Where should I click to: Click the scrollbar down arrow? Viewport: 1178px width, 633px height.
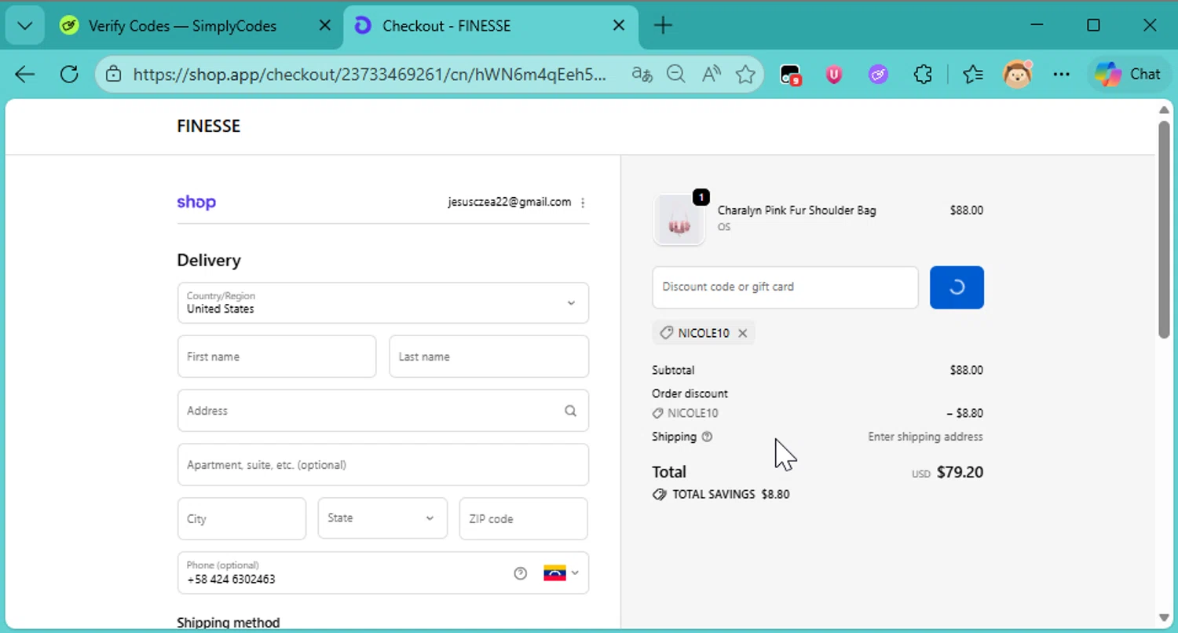coord(1164,618)
